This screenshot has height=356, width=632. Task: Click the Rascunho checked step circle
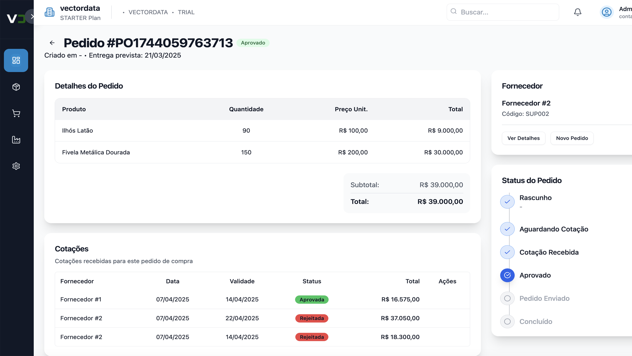pyautogui.click(x=507, y=201)
